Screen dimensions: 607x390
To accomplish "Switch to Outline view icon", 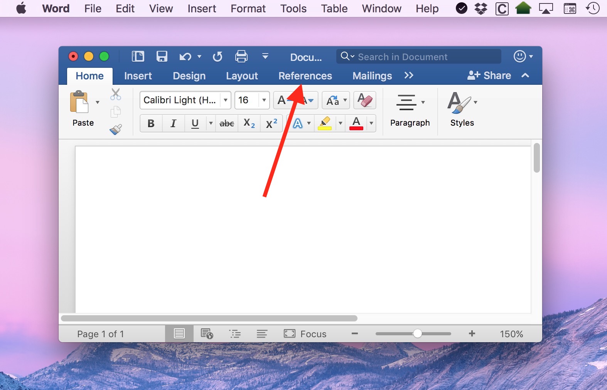I will click(235, 334).
